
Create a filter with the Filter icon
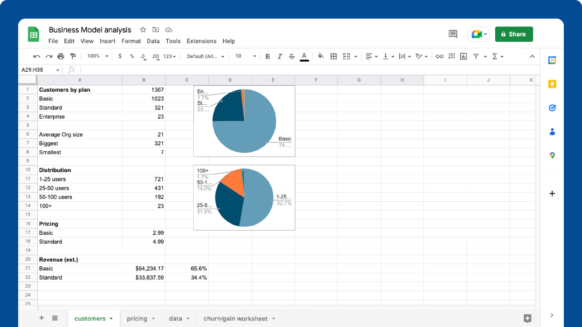click(475, 56)
